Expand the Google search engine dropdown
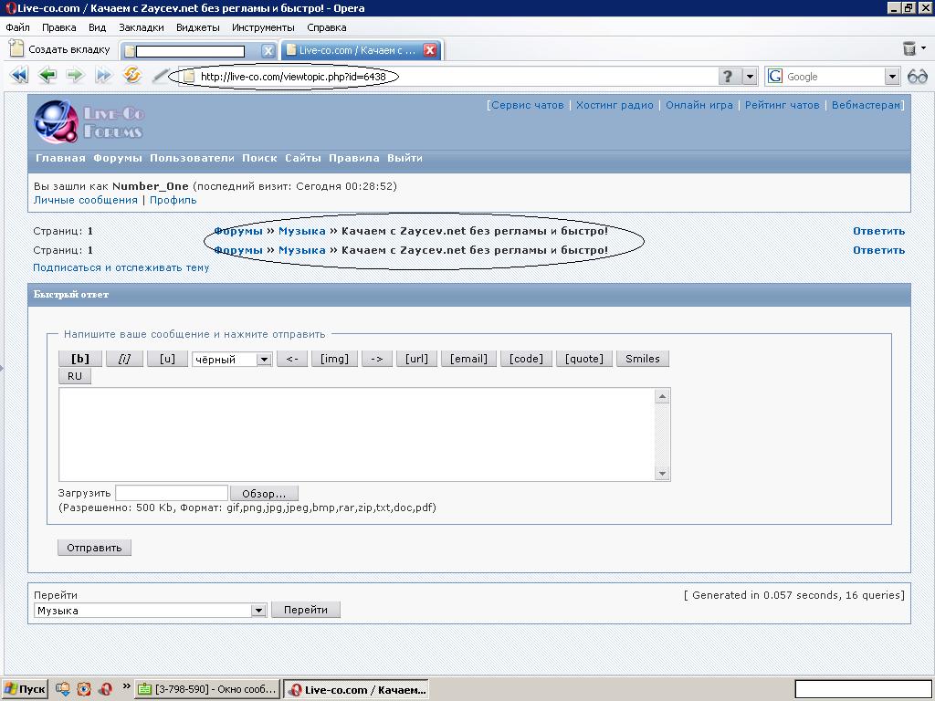 [892, 77]
